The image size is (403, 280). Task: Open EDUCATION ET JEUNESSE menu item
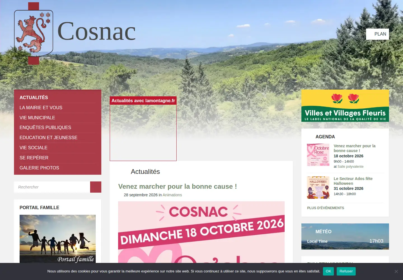click(48, 137)
